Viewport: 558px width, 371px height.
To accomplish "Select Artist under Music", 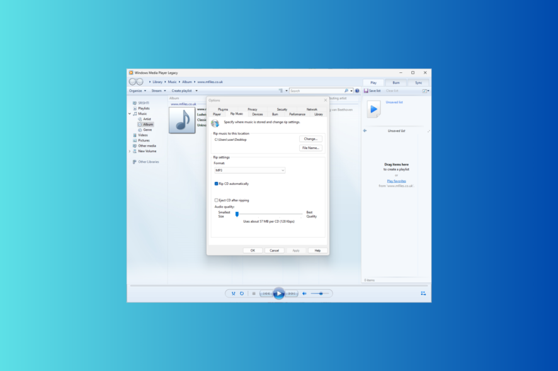I will point(144,119).
